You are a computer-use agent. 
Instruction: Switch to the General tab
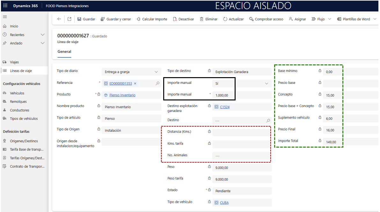pos(64,52)
